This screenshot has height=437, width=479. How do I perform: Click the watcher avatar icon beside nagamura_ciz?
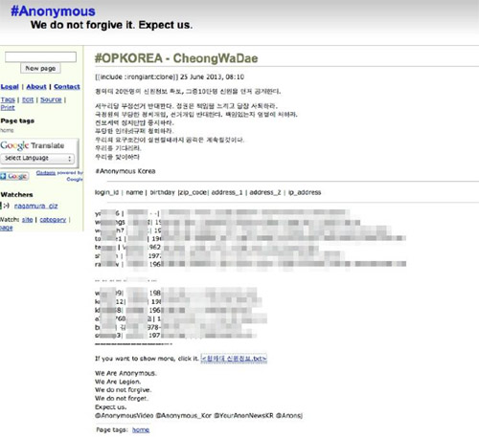(x=5, y=206)
